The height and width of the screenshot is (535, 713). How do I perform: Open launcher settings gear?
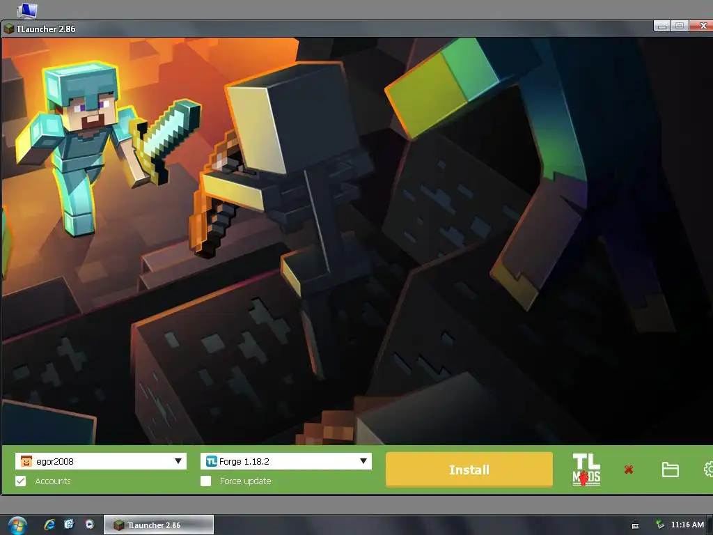tap(708, 470)
